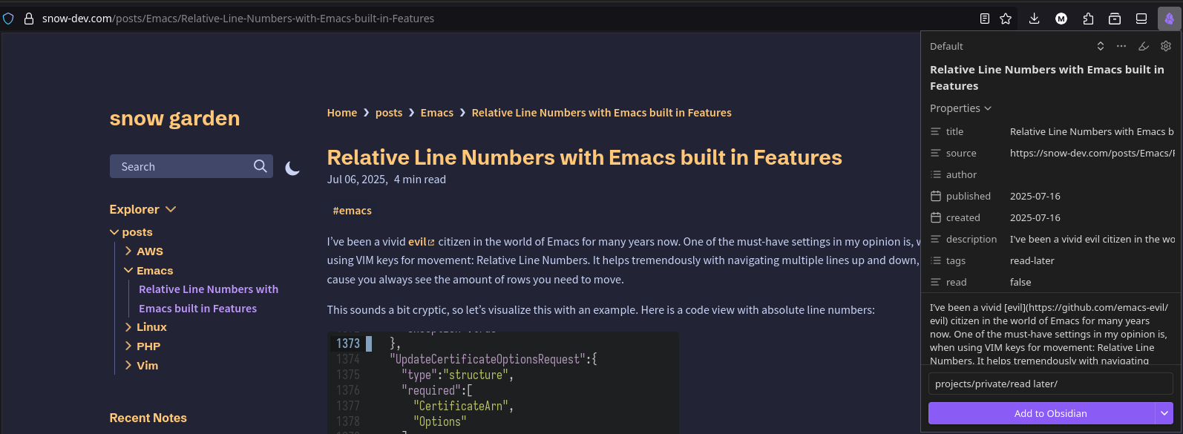This screenshot has height=434, width=1183.
Task: Open the browser downloads panel
Action: [x=1034, y=19]
